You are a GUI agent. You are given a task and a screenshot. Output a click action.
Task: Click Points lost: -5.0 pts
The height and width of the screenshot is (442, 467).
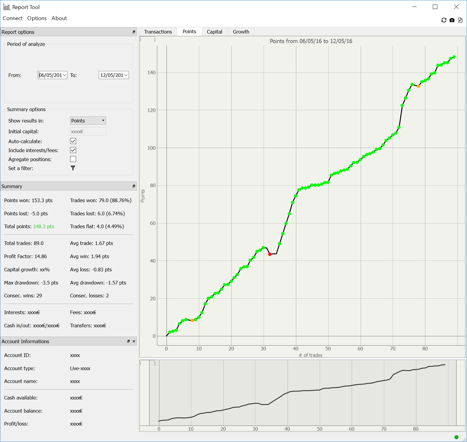pyautogui.click(x=26, y=214)
